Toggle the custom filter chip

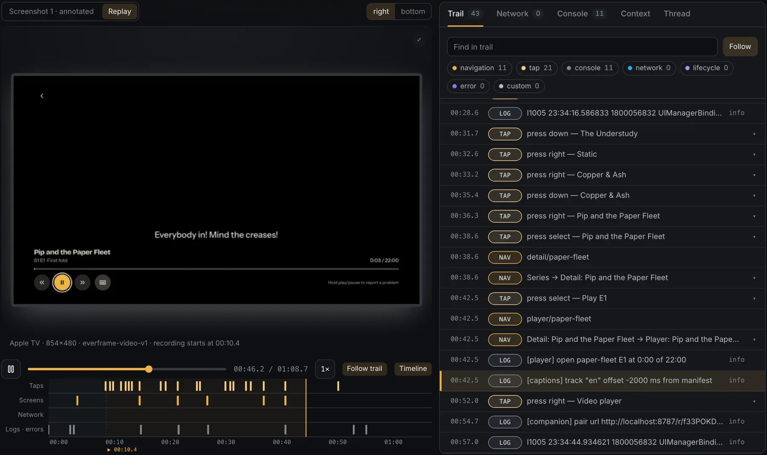tap(519, 86)
